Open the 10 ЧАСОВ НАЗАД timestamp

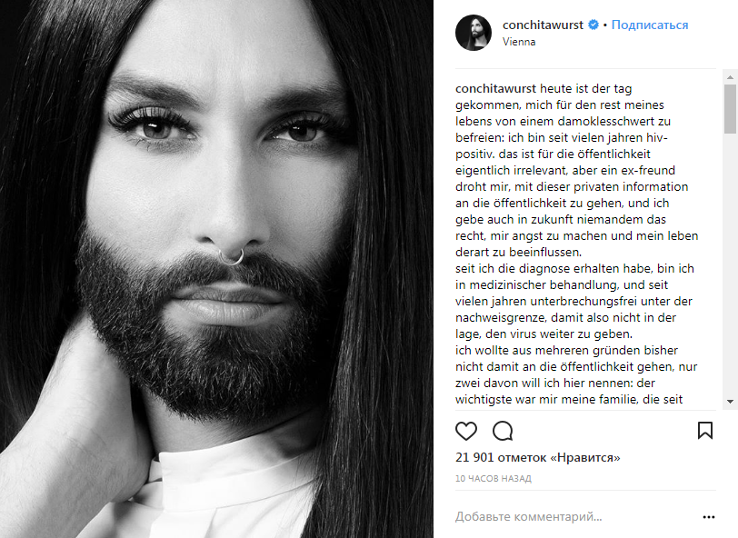pos(494,479)
